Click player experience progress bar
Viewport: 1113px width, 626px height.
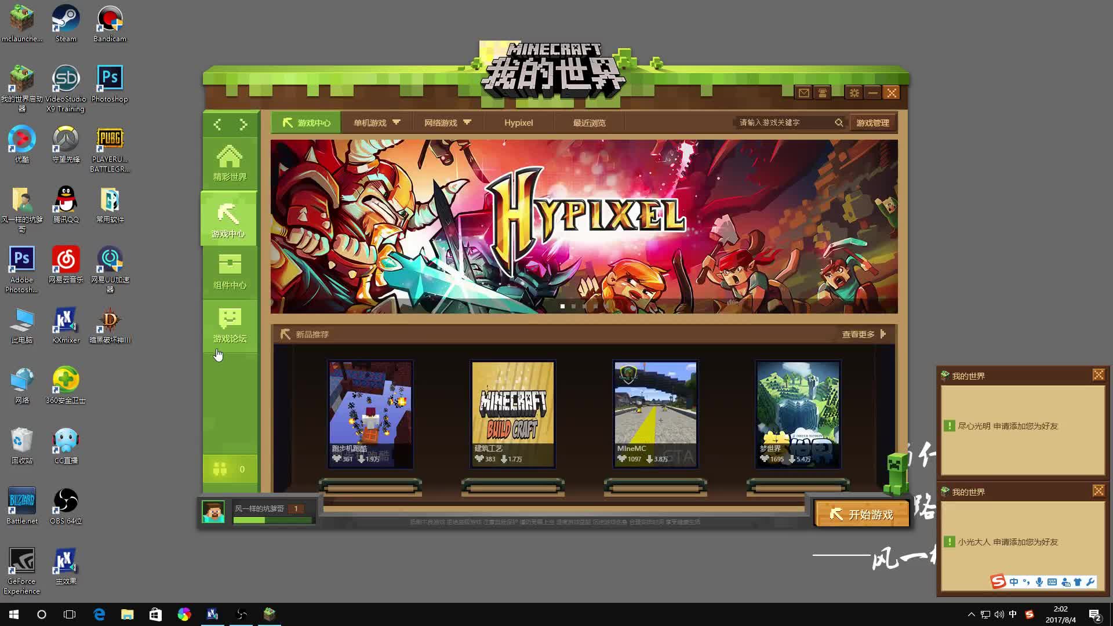272,520
